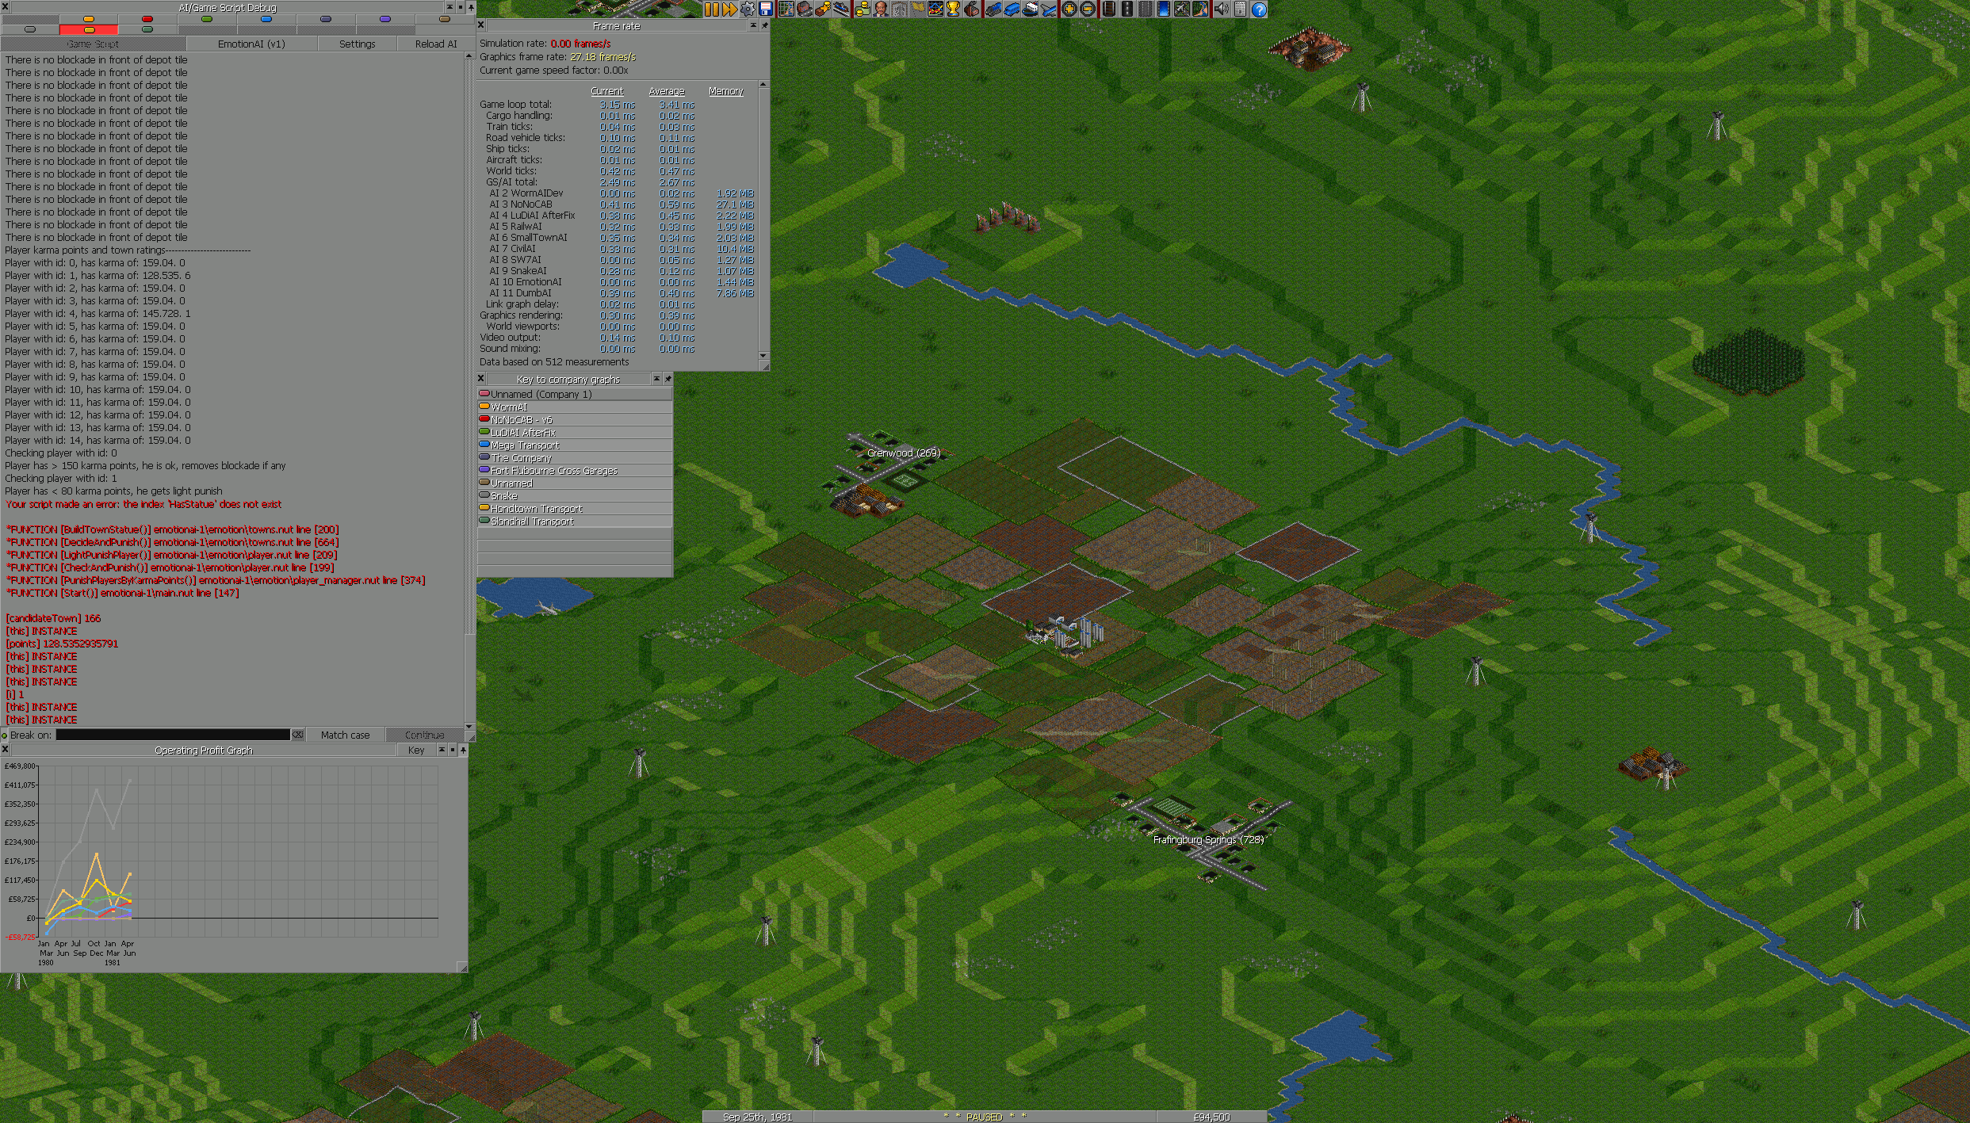The width and height of the screenshot is (1970, 1123).
Task: Open the graphs chart icon
Action: click(x=935, y=10)
